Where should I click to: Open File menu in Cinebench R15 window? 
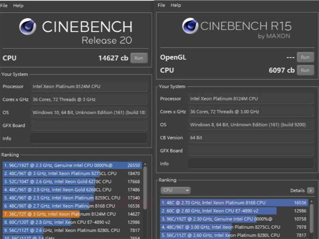tap(161, 5)
